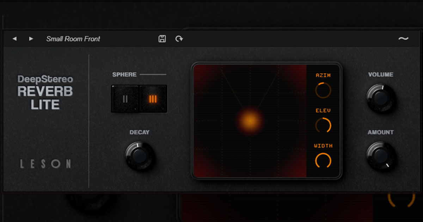
Task: Open the 'Small Room Front' preset name
Action: tap(73, 39)
